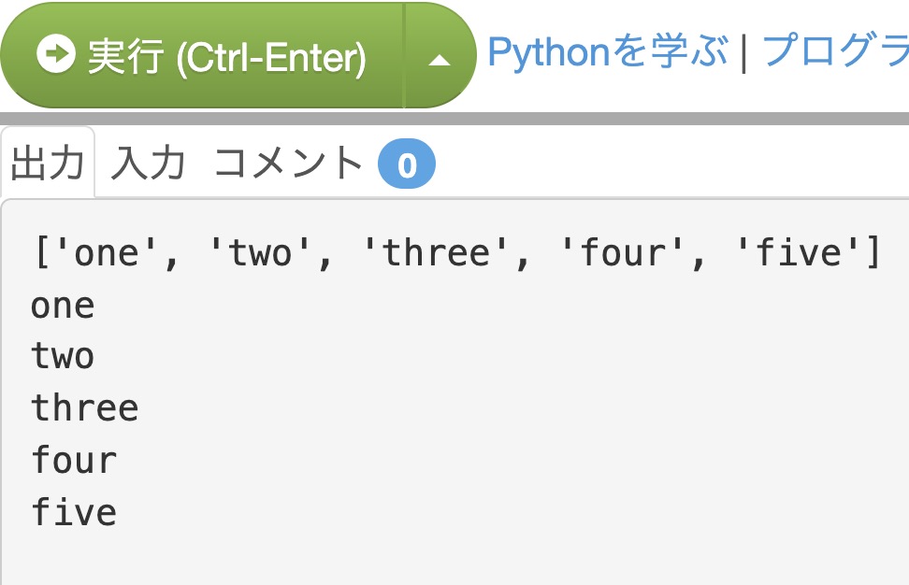Click the gray divider bar above tabs
This screenshot has width=909, height=585.
[454, 119]
